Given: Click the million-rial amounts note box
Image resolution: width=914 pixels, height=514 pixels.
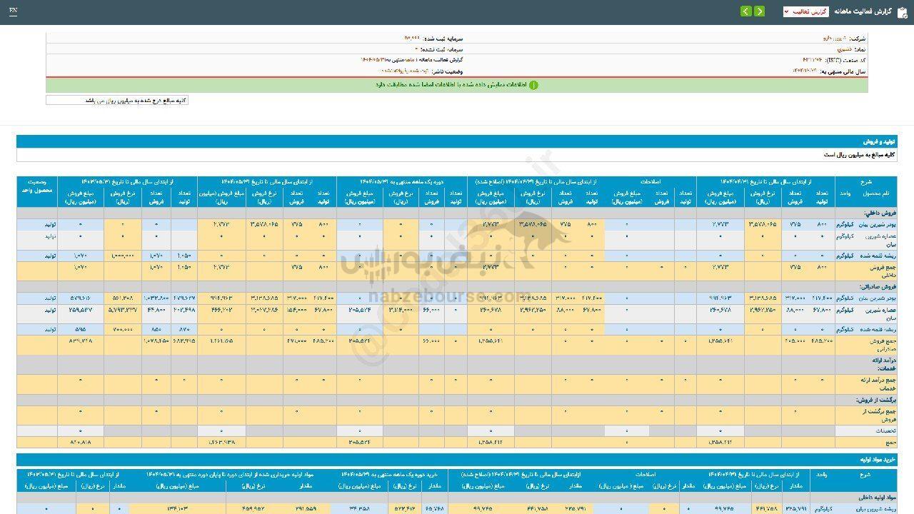Looking at the screenshot, I should pos(117,101).
